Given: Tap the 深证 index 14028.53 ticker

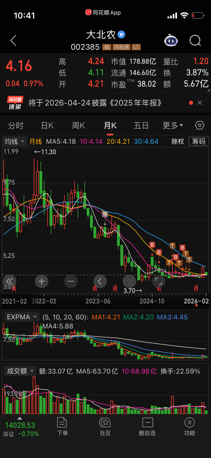Looking at the screenshot, I should pos(20,429).
